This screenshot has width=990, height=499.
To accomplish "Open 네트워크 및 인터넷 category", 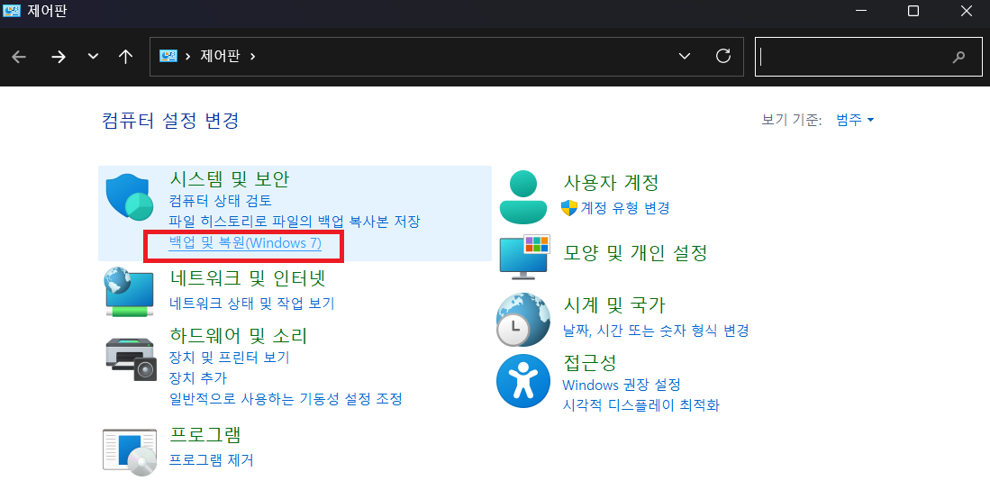I will coord(248,277).
